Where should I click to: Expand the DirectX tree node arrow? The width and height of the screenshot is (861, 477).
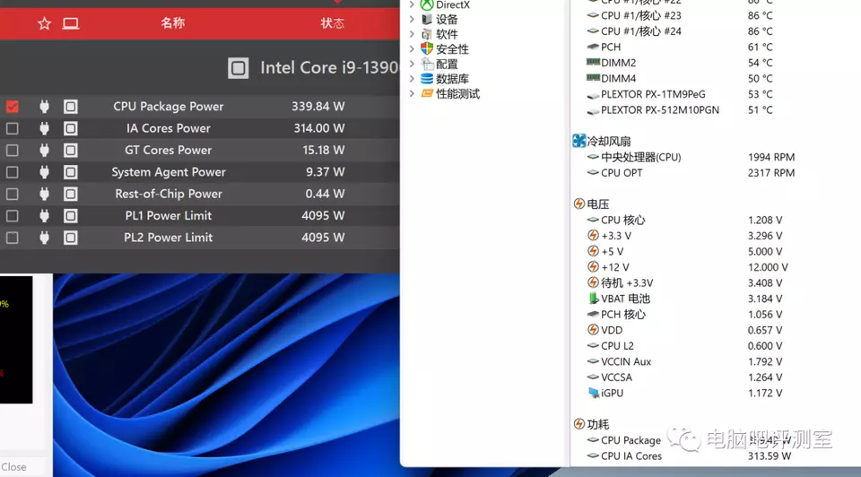(412, 5)
